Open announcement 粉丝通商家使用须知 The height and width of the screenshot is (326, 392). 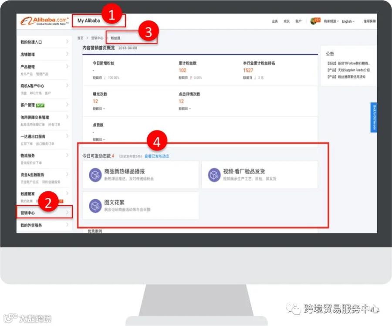(346, 77)
